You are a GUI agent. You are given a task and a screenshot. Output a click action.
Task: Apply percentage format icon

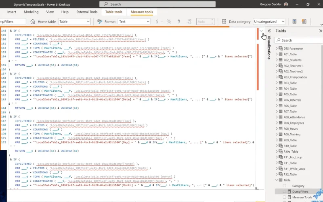pos(169,21)
